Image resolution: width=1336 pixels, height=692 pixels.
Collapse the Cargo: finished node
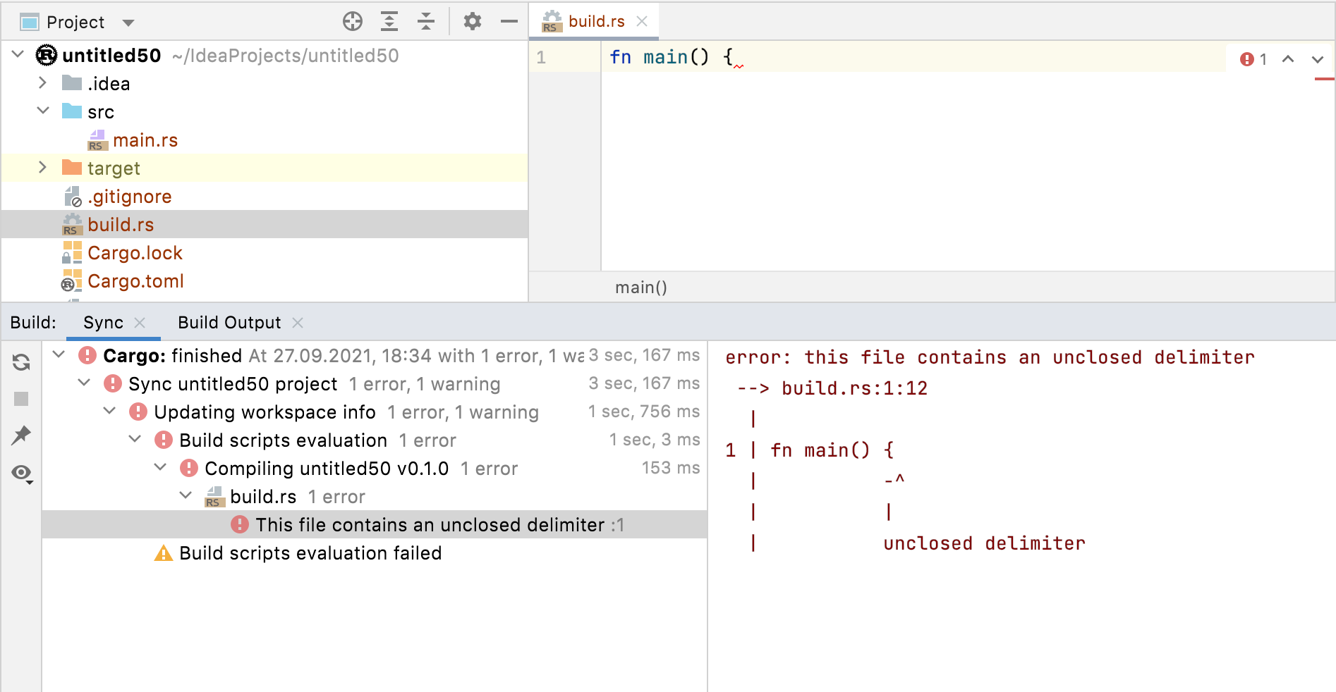pyautogui.click(x=59, y=354)
